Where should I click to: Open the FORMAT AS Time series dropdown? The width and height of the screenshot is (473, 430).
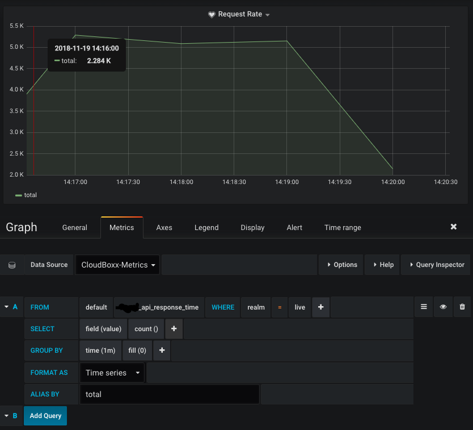[x=111, y=373]
